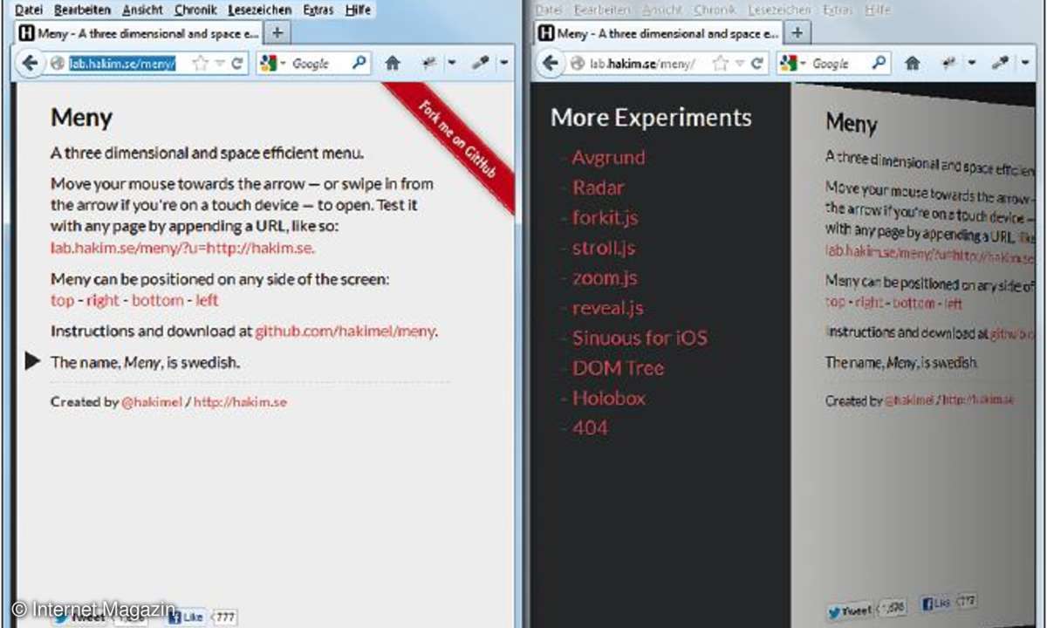The height and width of the screenshot is (628, 1047).
Task: Reload the page in the right browser window
Action: click(757, 64)
